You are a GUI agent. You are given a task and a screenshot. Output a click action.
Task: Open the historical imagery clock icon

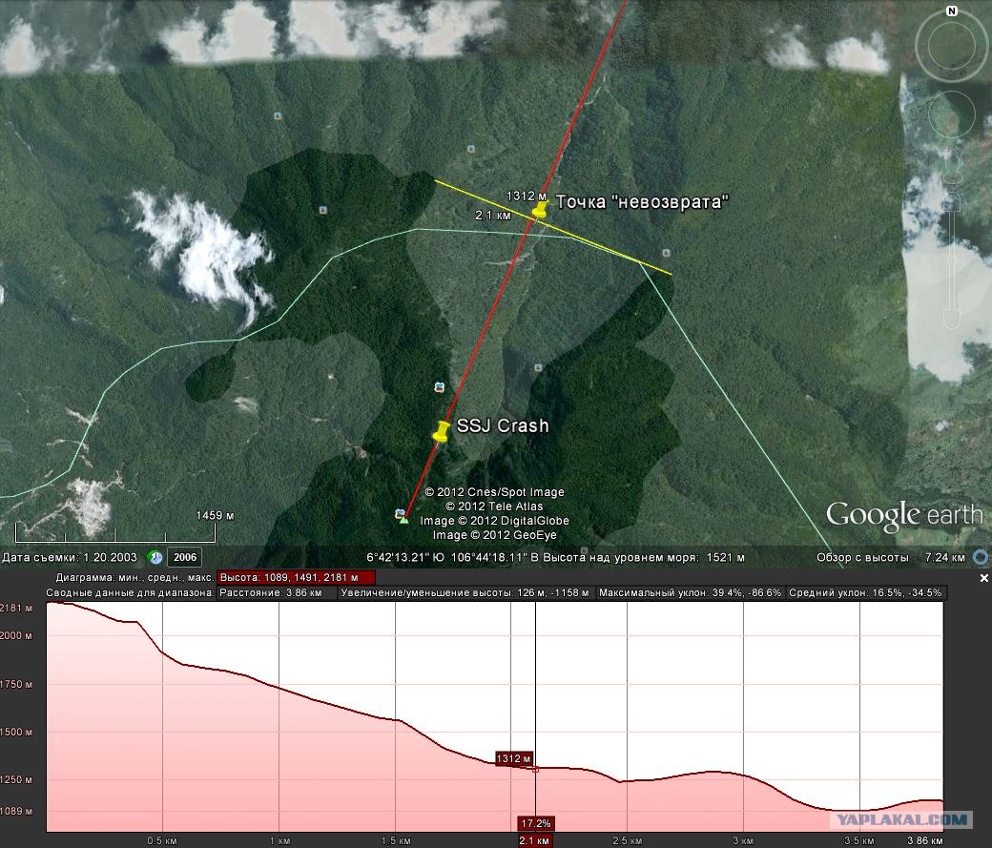coord(155,557)
